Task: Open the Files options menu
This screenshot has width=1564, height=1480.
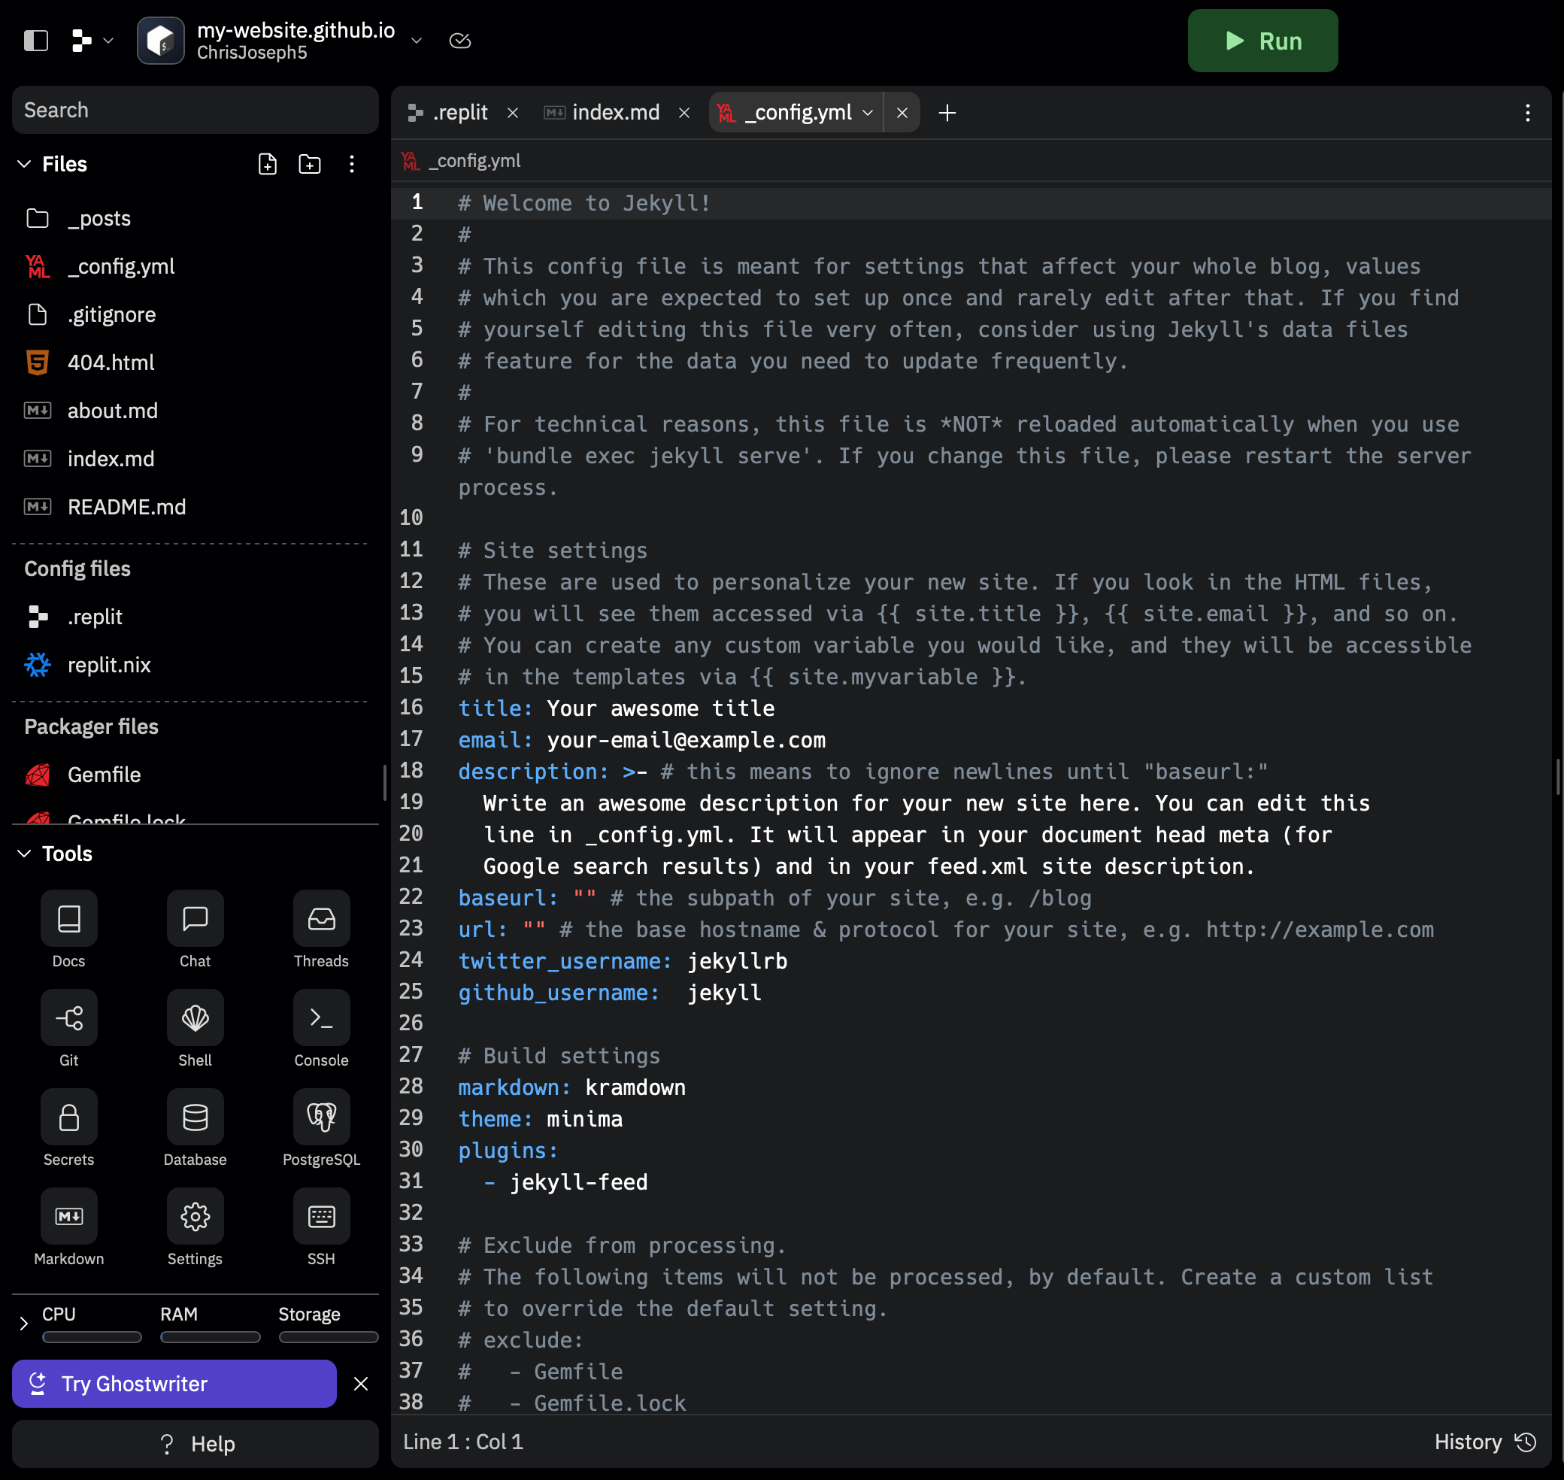Action: tap(352, 164)
